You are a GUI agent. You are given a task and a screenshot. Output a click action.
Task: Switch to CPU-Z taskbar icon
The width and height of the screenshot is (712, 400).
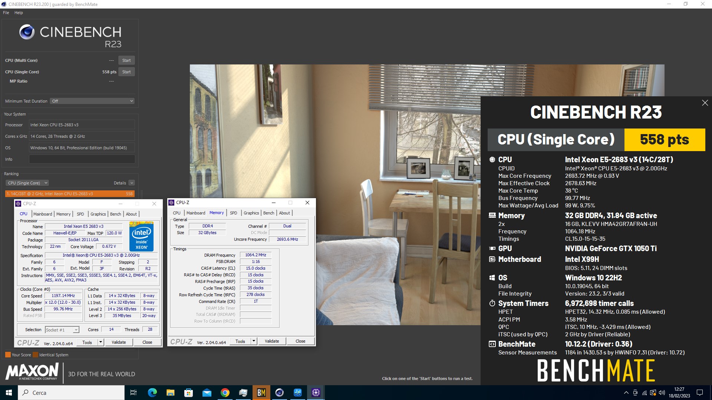[x=316, y=393]
